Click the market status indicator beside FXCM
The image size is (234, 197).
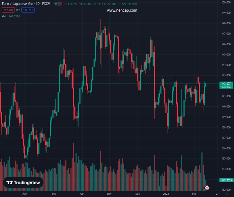click(x=58, y=4)
